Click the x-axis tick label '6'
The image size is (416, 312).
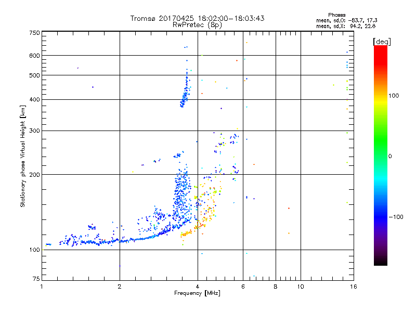tap(243, 287)
